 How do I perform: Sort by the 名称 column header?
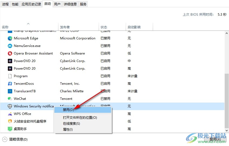[29, 27]
